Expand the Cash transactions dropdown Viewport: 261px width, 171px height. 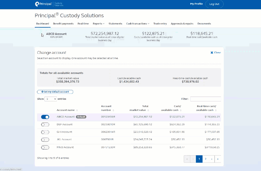point(138,23)
